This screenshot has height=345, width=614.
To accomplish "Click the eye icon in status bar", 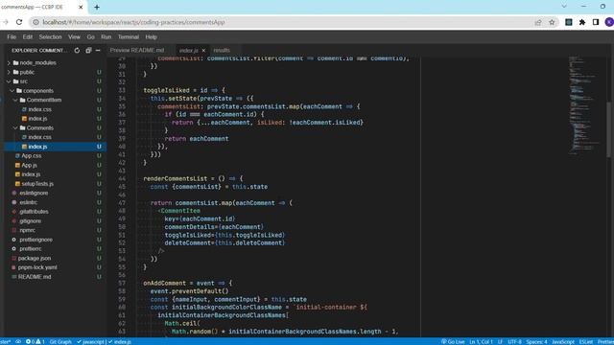I will [18, 341].
